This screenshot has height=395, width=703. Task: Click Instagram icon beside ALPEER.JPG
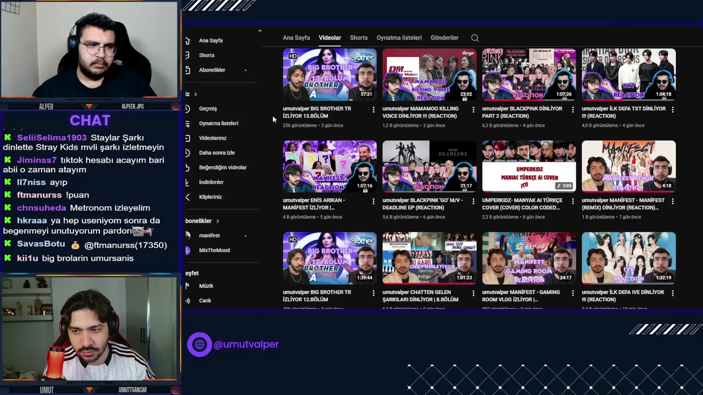coord(176,106)
